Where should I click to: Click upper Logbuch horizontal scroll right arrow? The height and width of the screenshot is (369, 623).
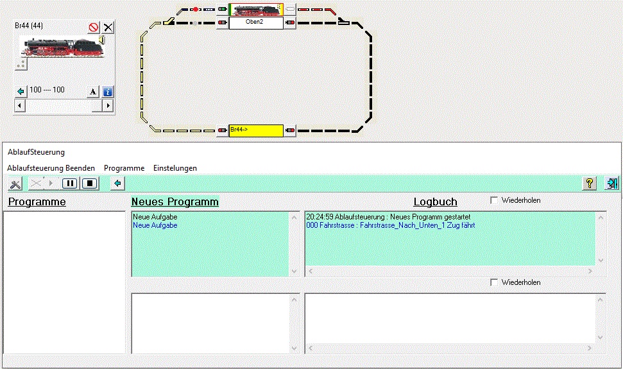(590, 271)
